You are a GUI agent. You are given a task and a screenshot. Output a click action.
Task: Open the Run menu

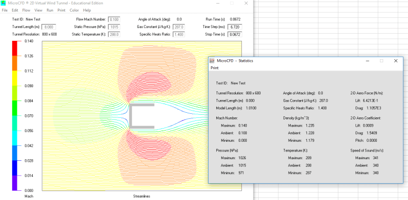[x=49, y=10]
